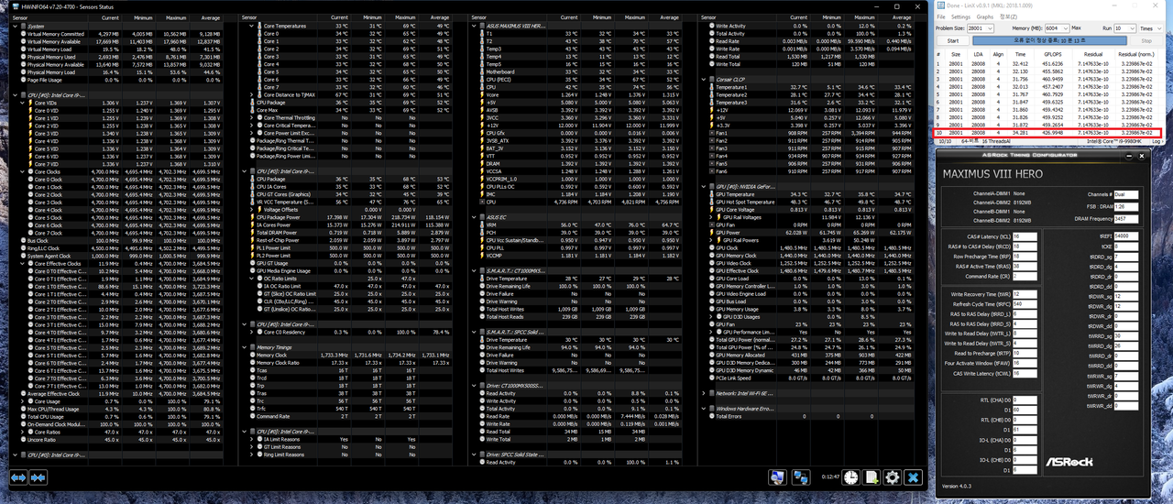
Task: Expand the Core Thermal Throttling node
Action: 251,117
